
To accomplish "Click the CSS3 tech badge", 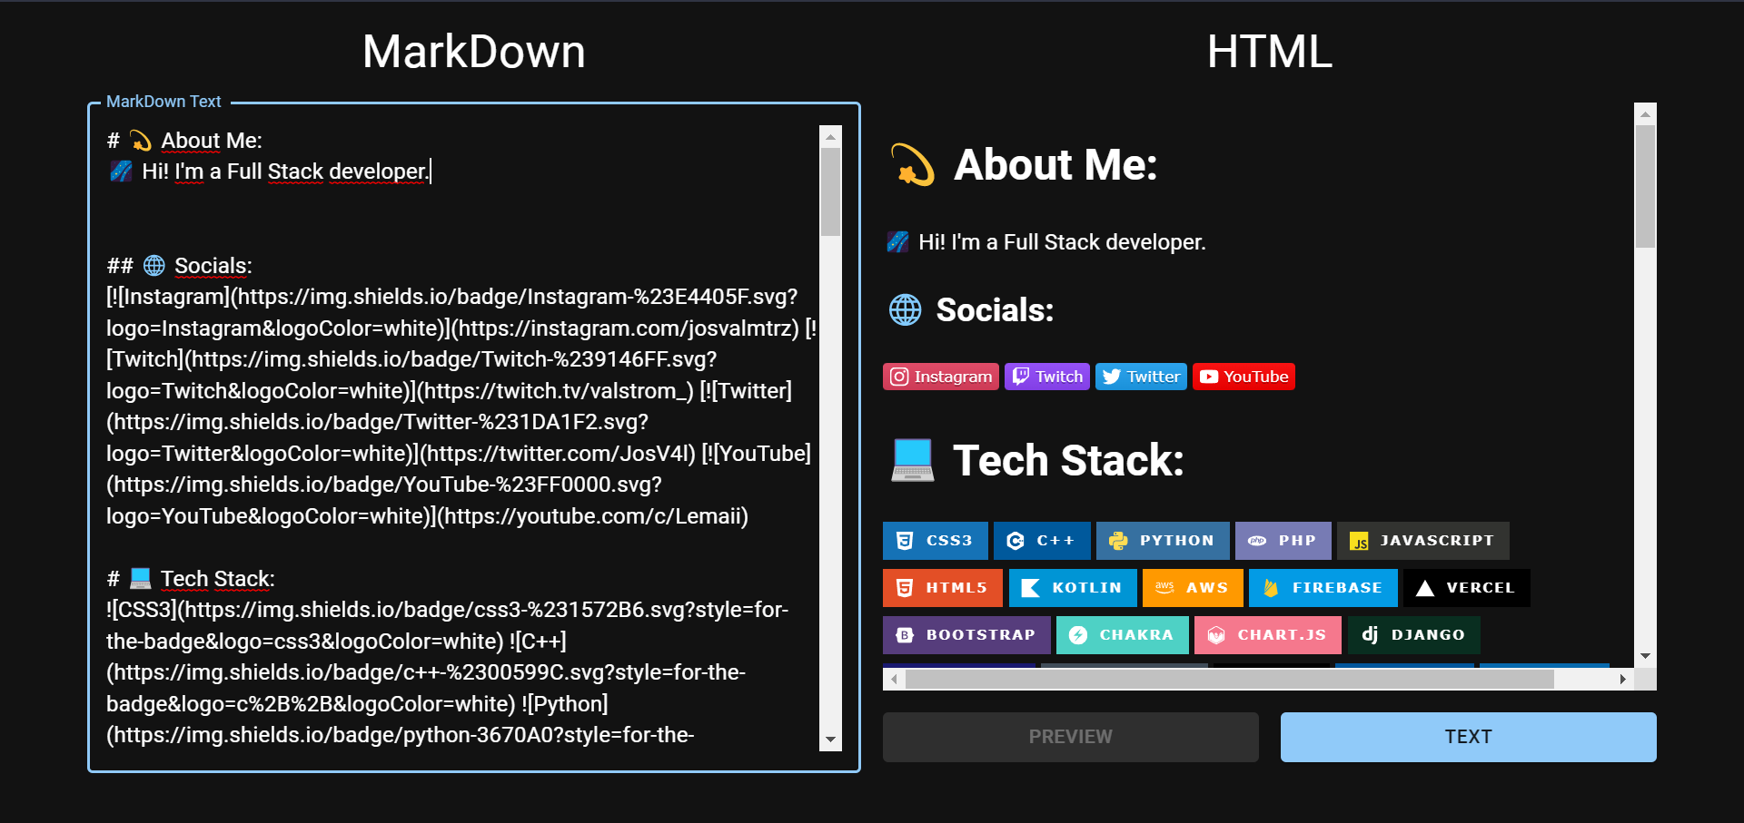I will [x=935, y=541].
